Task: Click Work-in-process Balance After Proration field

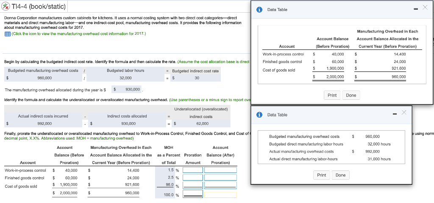Action: 220,170
